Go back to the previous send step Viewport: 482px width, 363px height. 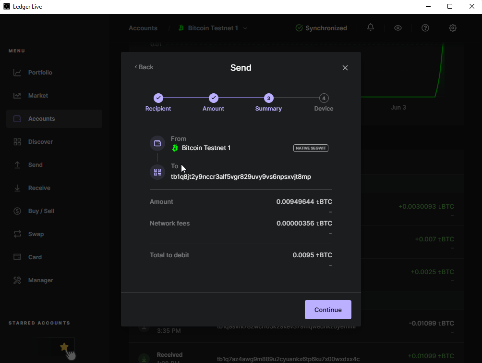coord(144,67)
